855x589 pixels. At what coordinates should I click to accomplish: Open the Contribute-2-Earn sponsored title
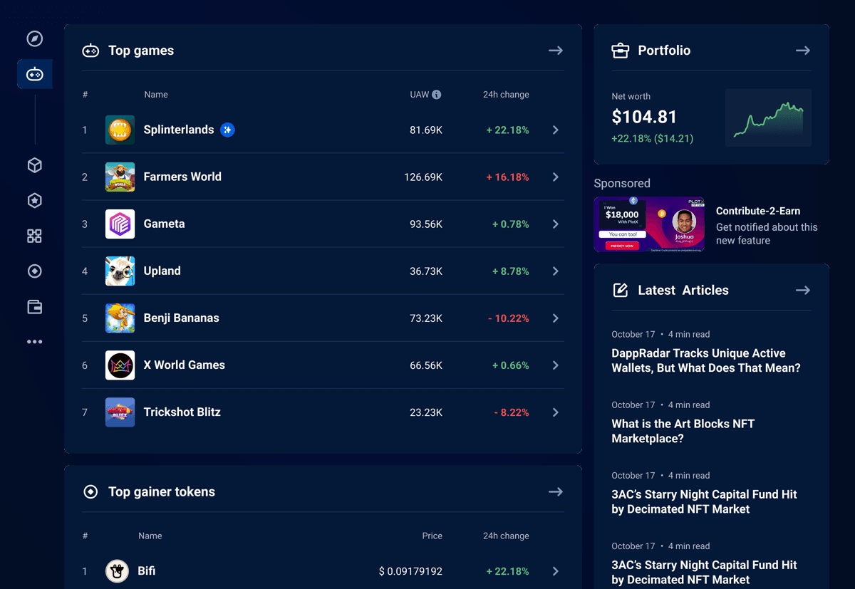758,211
